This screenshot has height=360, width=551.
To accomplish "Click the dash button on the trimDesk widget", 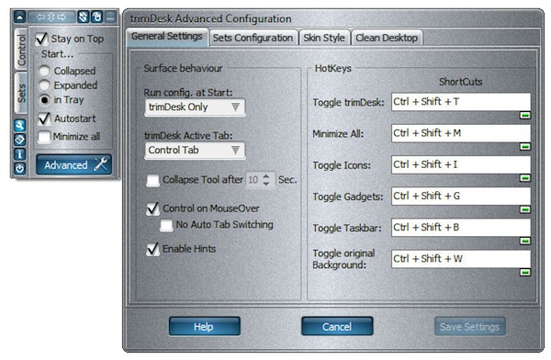I will tap(110, 17).
